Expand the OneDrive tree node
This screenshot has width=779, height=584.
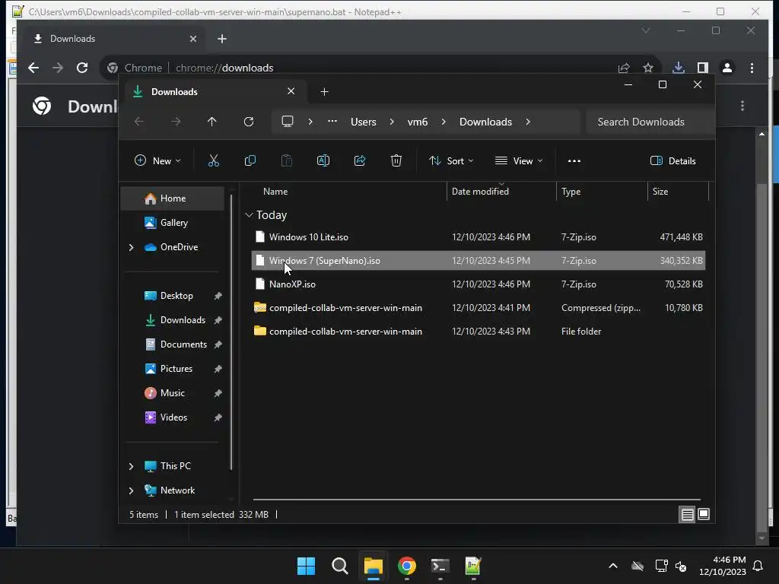pos(131,247)
